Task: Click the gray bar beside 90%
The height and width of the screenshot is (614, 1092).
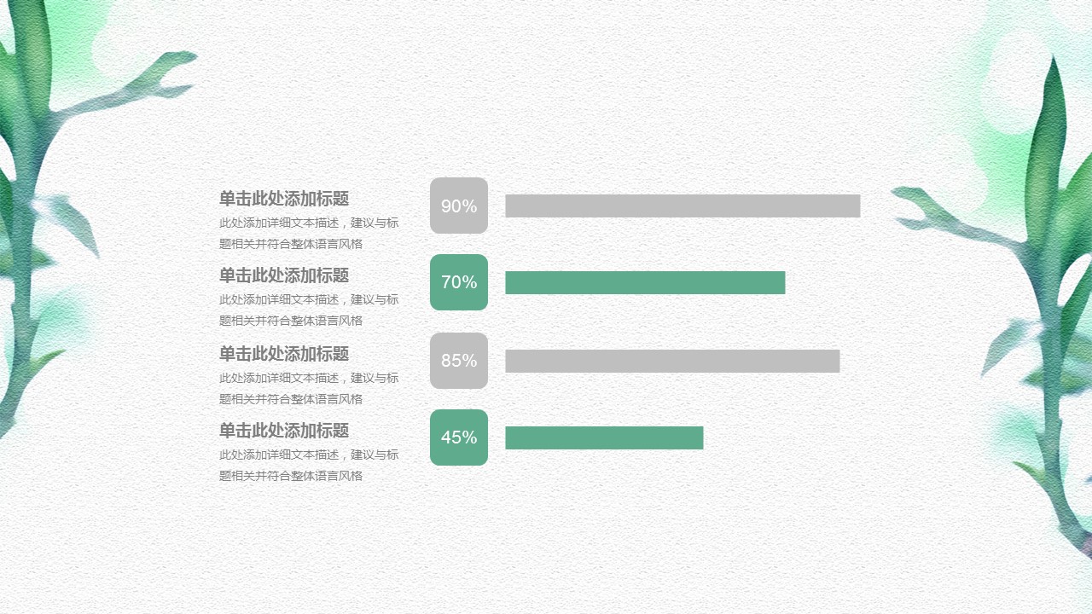Action: [682, 206]
